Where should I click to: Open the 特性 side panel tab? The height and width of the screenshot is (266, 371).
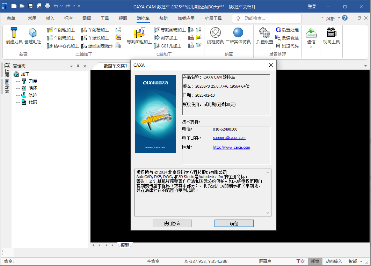pos(7,86)
